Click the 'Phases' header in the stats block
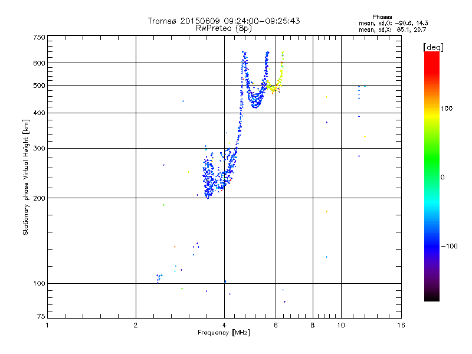 point(382,17)
